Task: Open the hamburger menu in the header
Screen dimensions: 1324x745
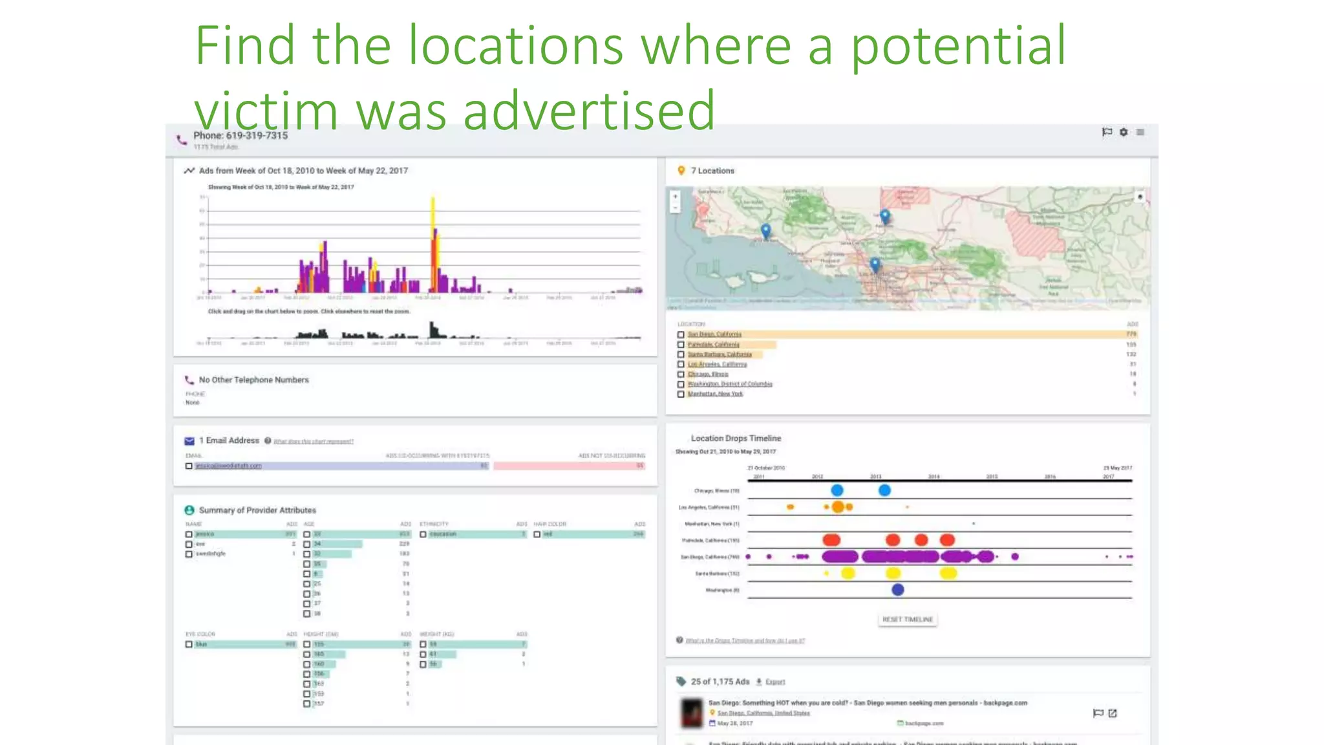Action: pos(1140,132)
